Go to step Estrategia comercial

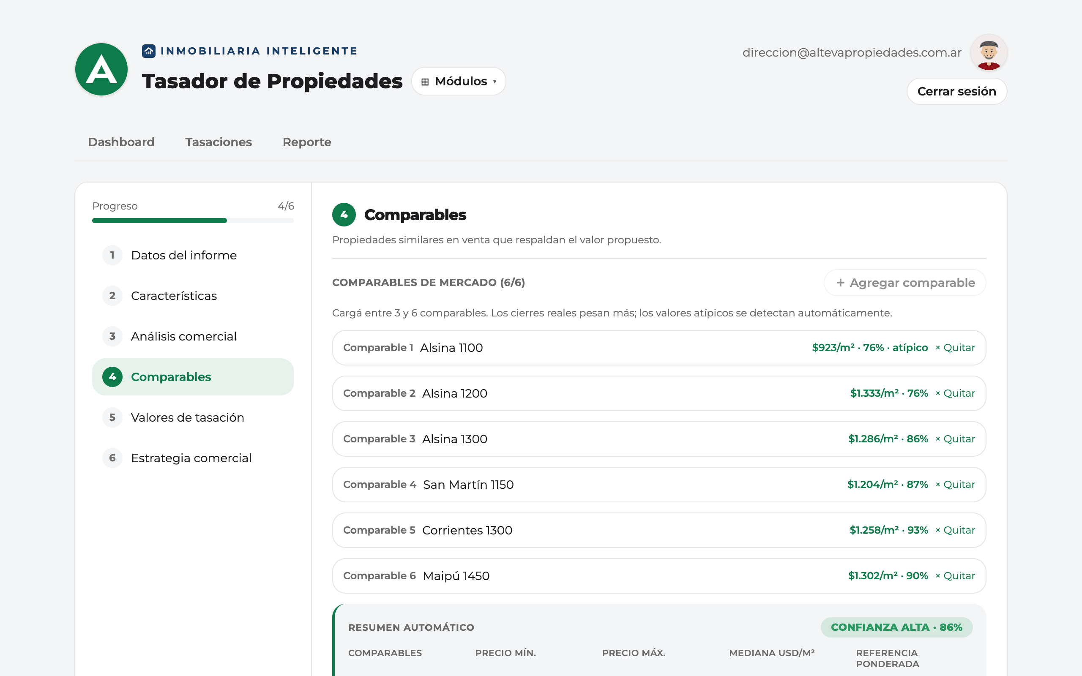193,458
